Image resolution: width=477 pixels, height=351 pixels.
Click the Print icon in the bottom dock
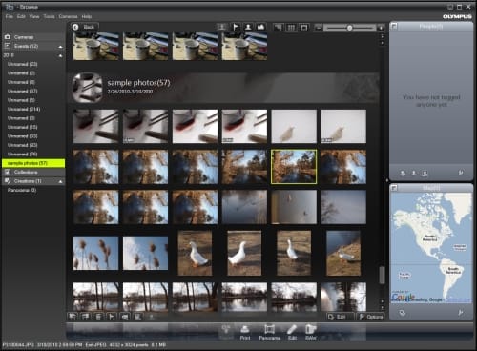(244, 332)
